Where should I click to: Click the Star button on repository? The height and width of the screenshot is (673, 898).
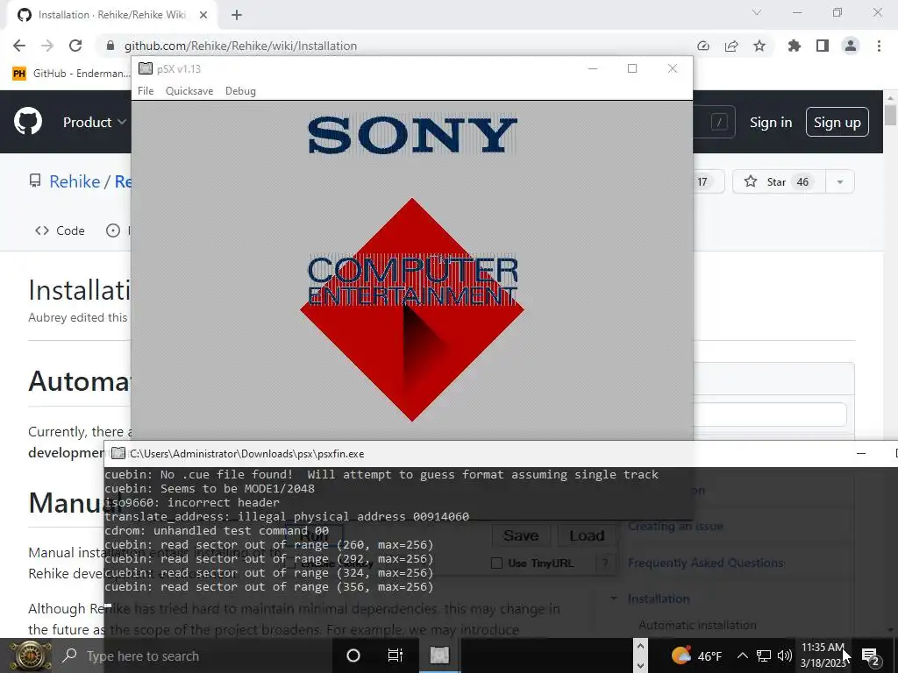(779, 182)
